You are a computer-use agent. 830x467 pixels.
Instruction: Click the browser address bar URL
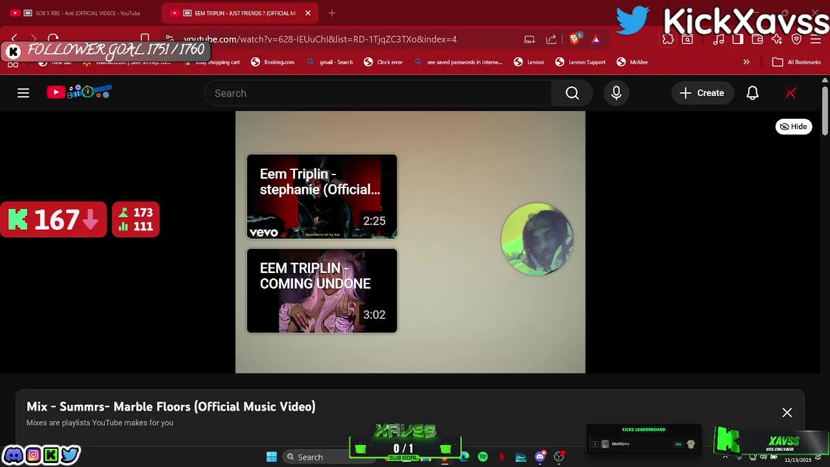tap(320, 40)
